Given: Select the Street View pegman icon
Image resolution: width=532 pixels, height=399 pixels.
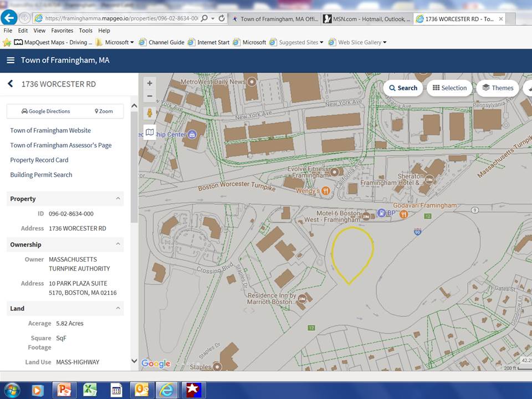Looking at the screenshot, I should pos(150,113).
